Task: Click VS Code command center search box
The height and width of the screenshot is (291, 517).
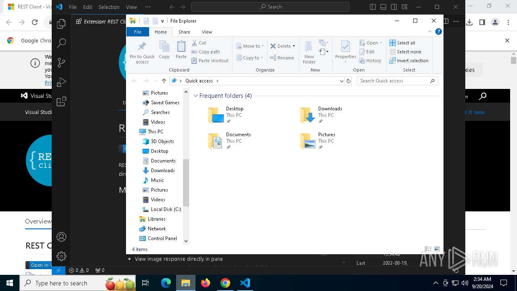Action: 270,7
